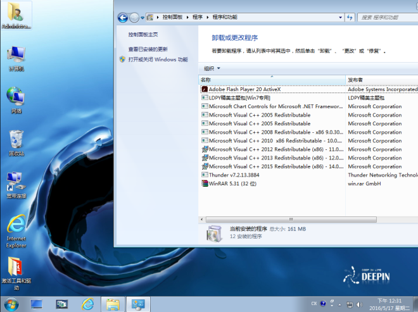Click publisher Thunder Networking Technologies cell
This screenshot has height=312, width=418.
point(383,175)
